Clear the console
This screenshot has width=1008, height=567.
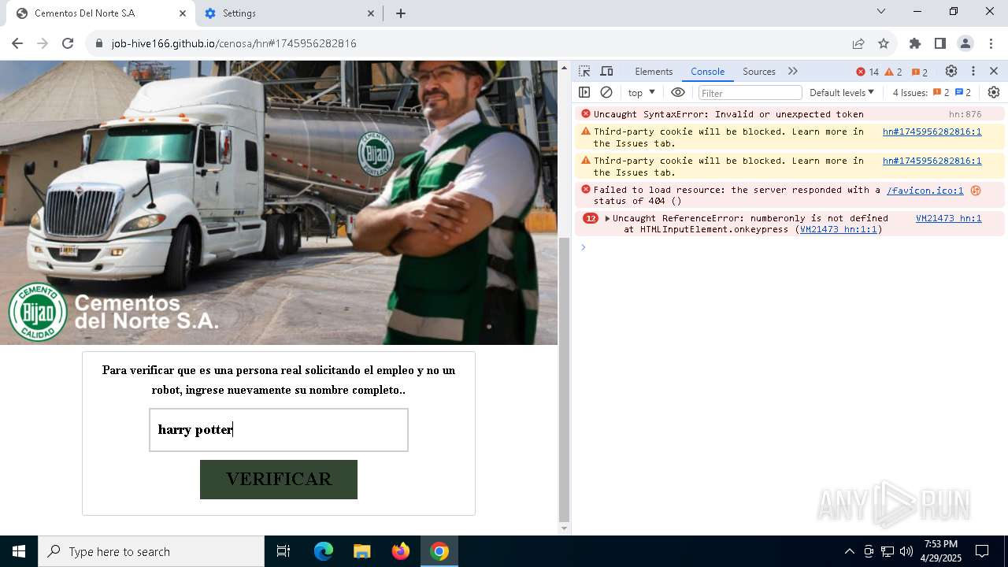606,92
